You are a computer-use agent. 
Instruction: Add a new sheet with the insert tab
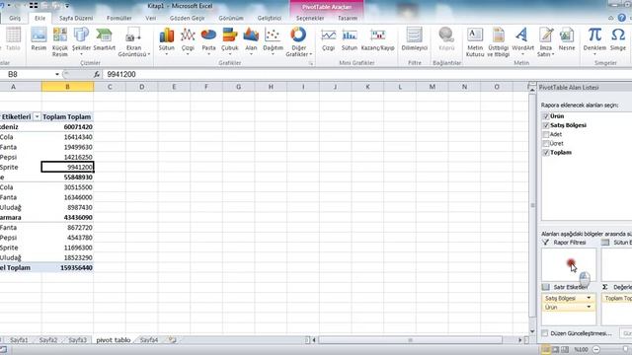pyautogui.click(x=173, y=340)
